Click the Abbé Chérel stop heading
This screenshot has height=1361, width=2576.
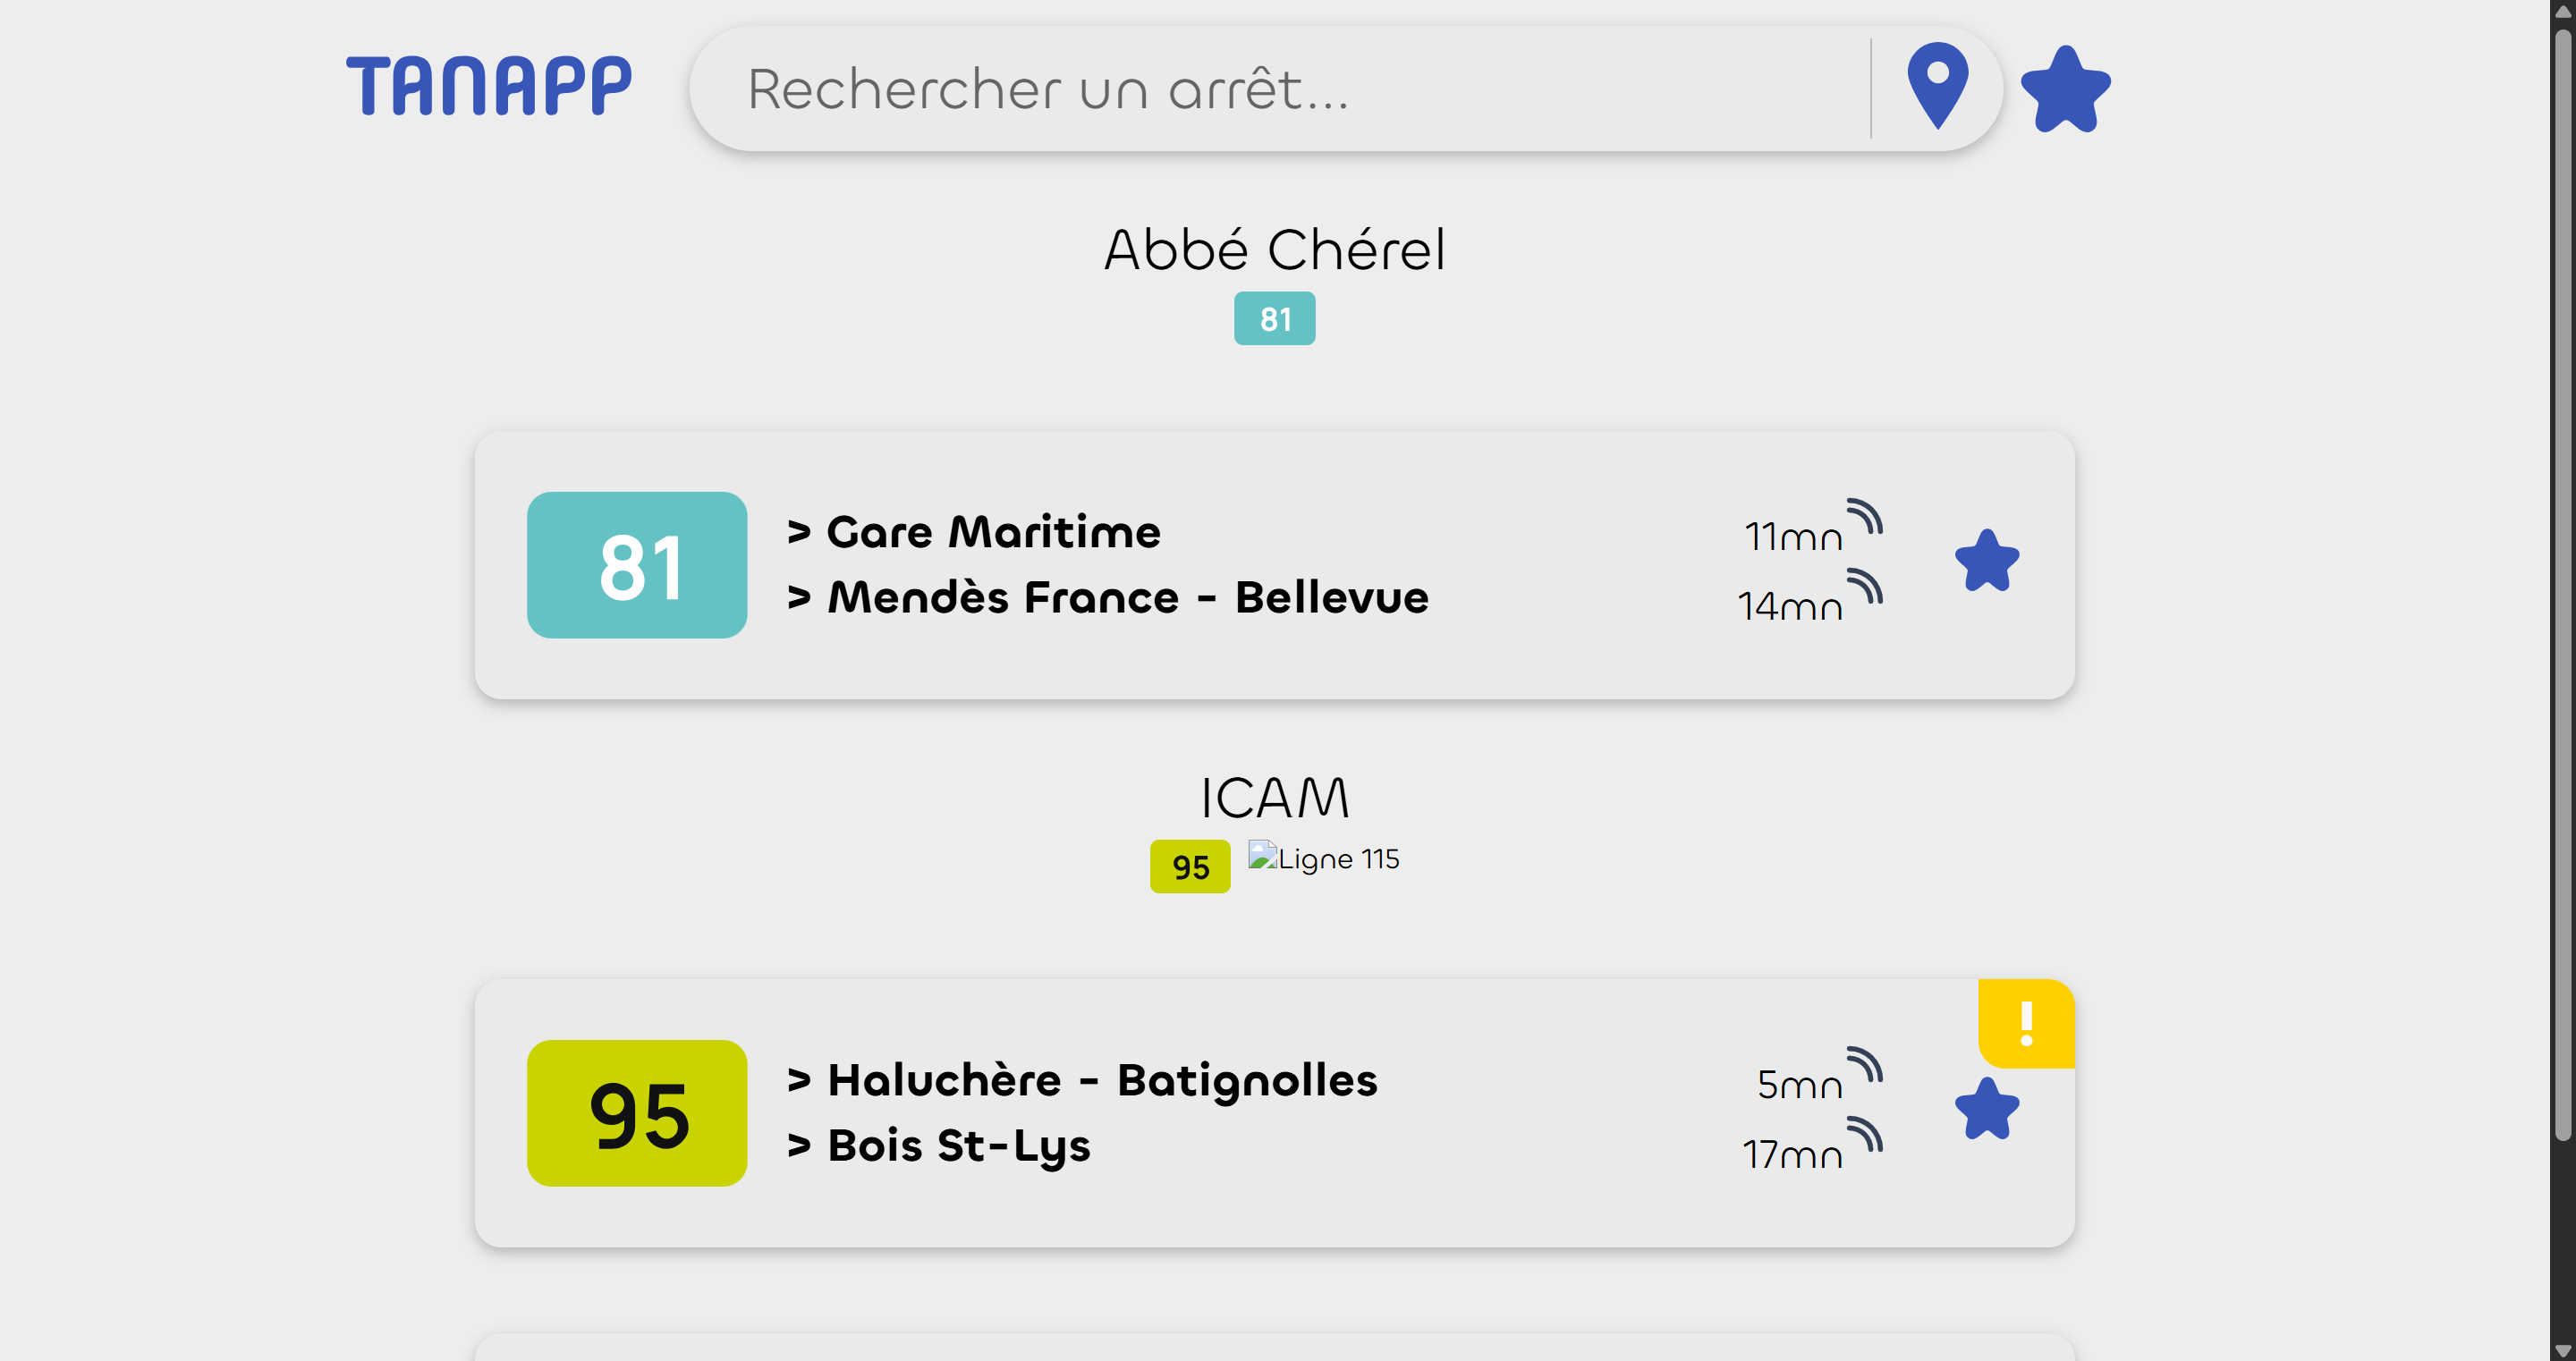(x=1274, y=249)
